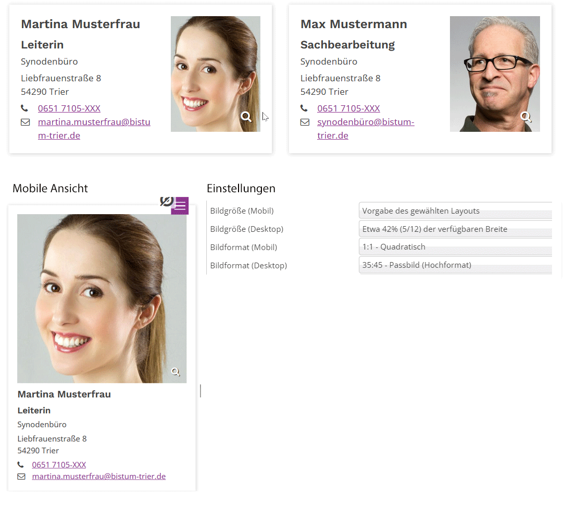
Task: Click phone icon in Max Mustermann's card
Action: [304, 108]
